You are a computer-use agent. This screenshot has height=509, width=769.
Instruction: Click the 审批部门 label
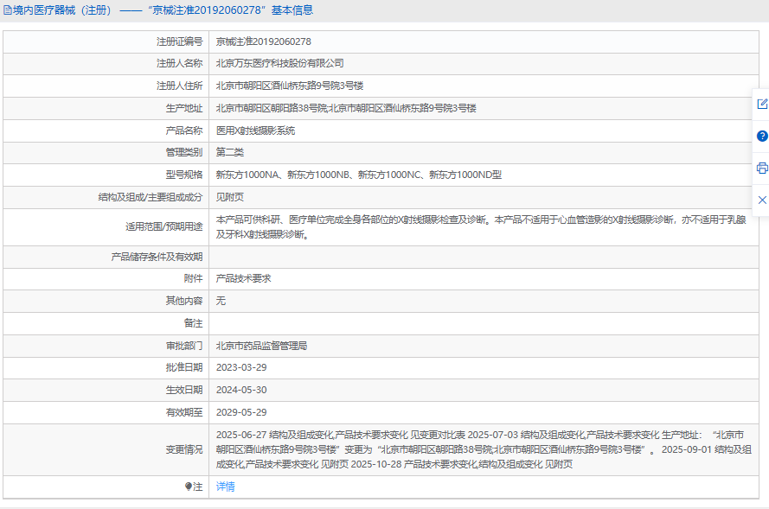(x=184, y=346)
